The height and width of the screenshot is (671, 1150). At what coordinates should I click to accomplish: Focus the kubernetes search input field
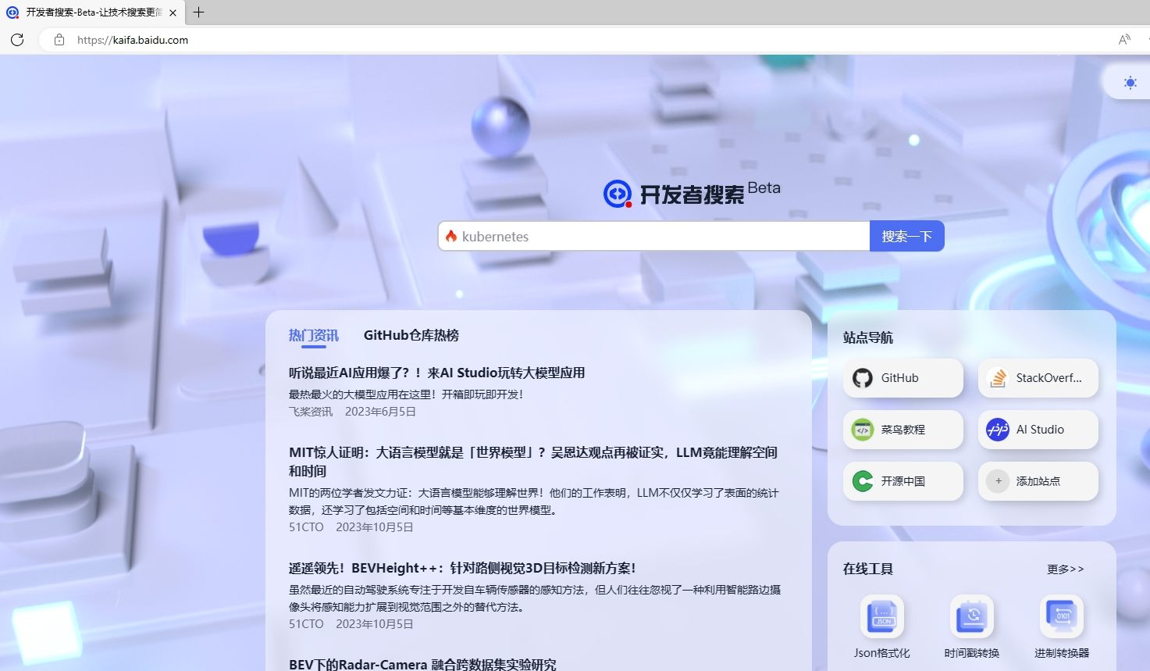[x=654, y=236]
